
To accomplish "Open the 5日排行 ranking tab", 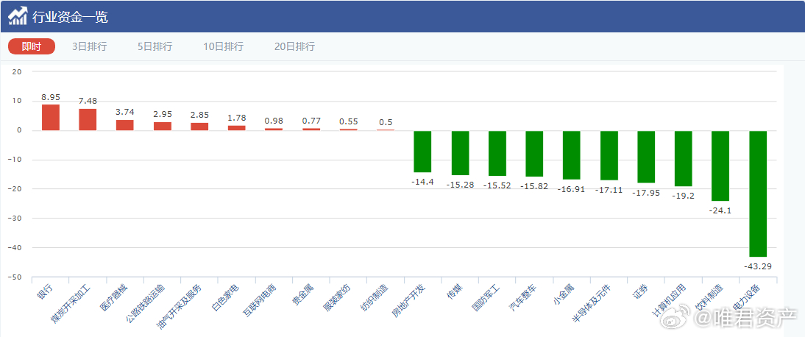I will [x=155, y=46].
